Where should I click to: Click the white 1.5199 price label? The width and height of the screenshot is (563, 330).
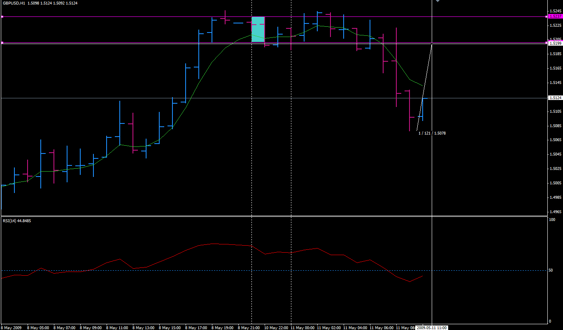coord(555,43)
